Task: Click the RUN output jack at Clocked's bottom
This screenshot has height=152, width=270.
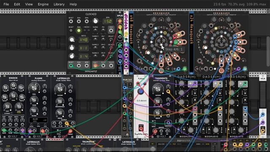Action: point(79,66)
